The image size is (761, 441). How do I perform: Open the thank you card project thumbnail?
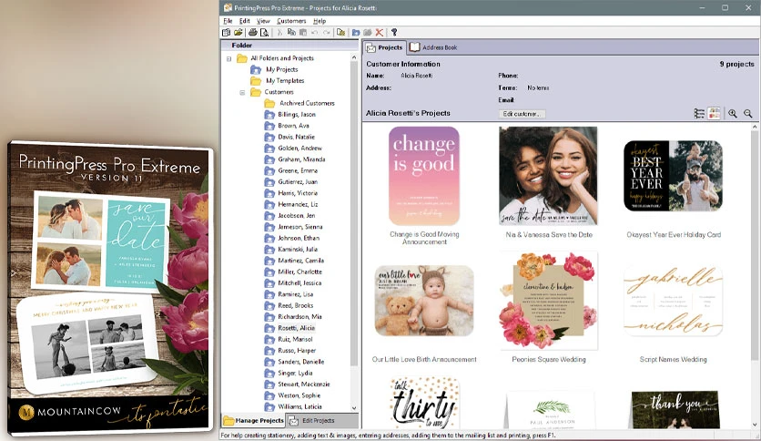tap(675, 410)
